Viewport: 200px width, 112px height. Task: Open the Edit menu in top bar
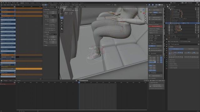point(6,3)
